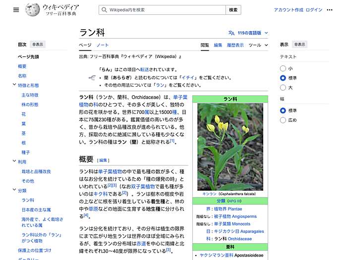Collapse the 特徴と形態 contents section
The height and width of the screenshot is (260, 347).
14,85
